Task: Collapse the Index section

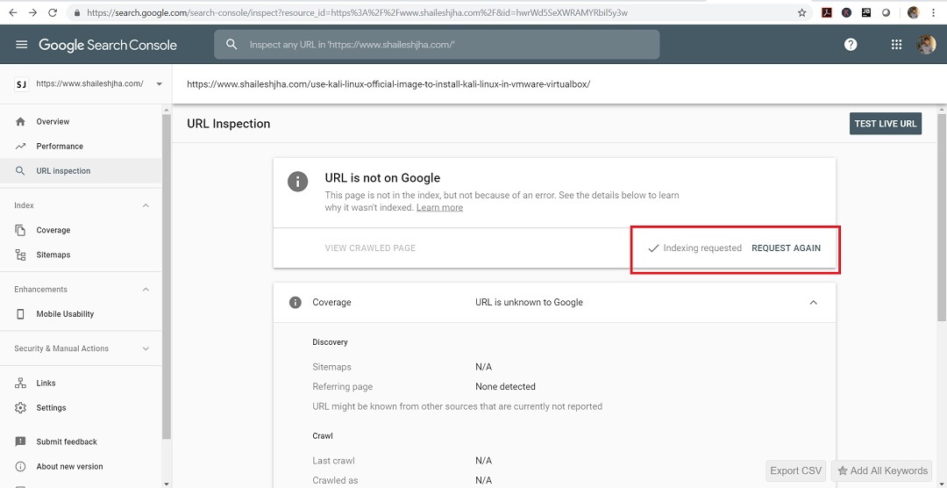Action: (146, 205)
